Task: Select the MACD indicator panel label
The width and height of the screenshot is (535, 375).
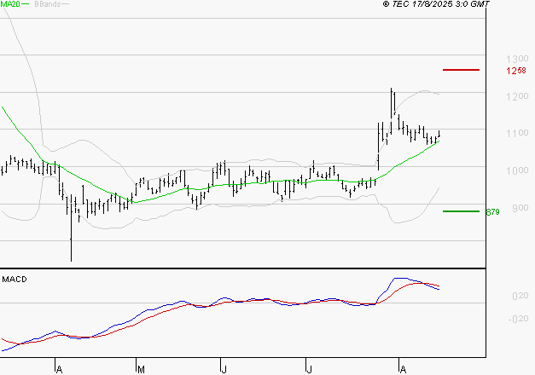Action: click(14, 280)
